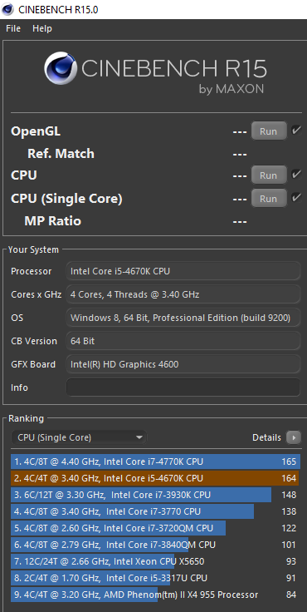
Task: Click the Cinebench sphere logo in the banner
Action: [x=61, y=69]
